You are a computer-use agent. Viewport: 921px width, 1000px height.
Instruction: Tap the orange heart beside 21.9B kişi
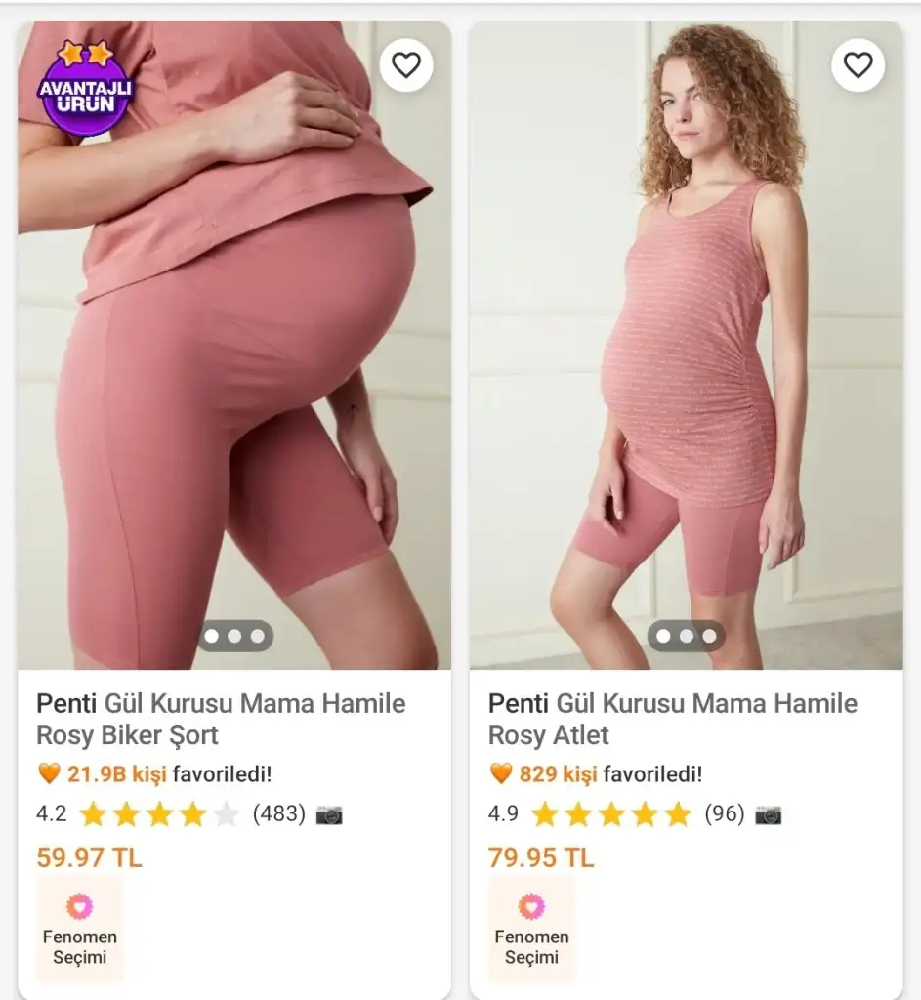coord(49,774)
